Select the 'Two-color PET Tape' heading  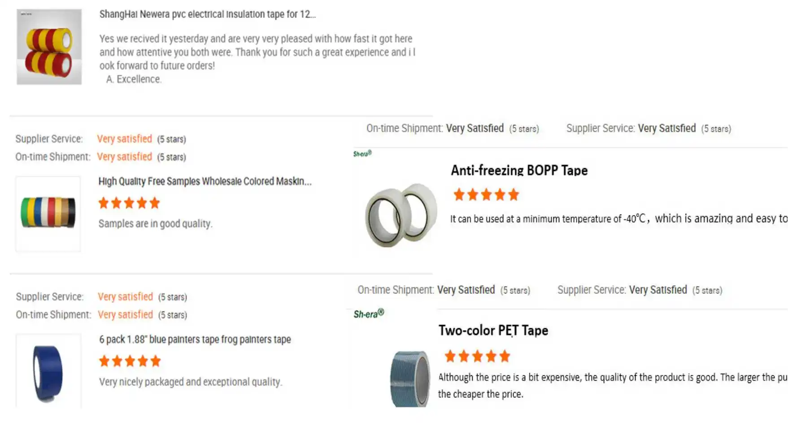pyautogui.click(x=493, y=331)
